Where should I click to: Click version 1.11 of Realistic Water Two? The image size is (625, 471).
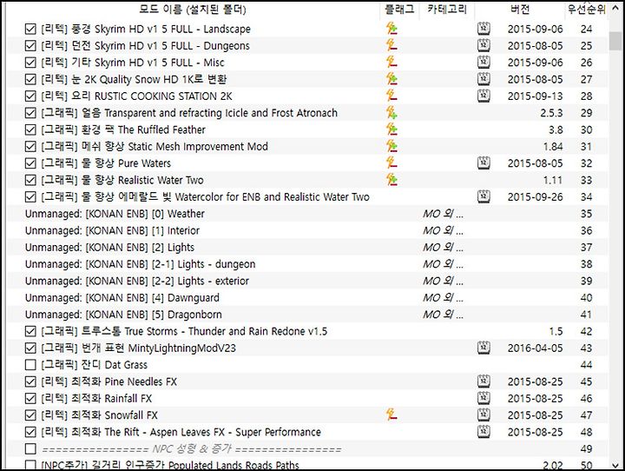[x=553, y=180]
